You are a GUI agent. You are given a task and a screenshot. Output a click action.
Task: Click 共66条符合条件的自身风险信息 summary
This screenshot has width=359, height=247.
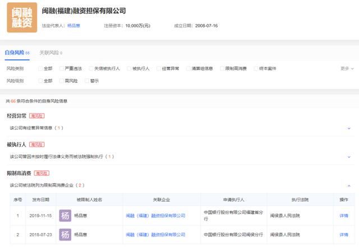coord(36,101)
